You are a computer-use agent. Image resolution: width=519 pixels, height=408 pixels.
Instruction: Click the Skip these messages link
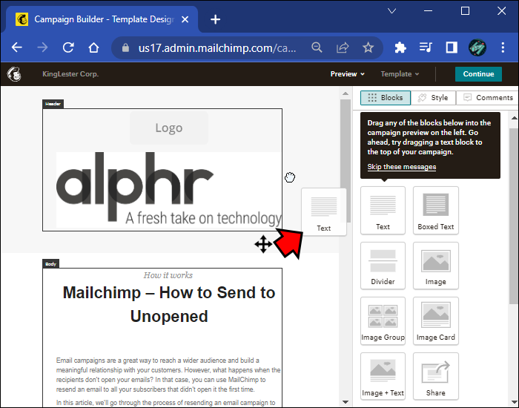(x=402, y=167)
